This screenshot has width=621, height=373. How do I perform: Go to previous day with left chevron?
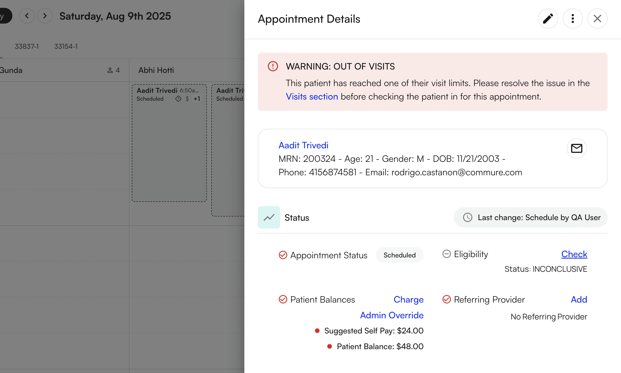tap(27, 16)
